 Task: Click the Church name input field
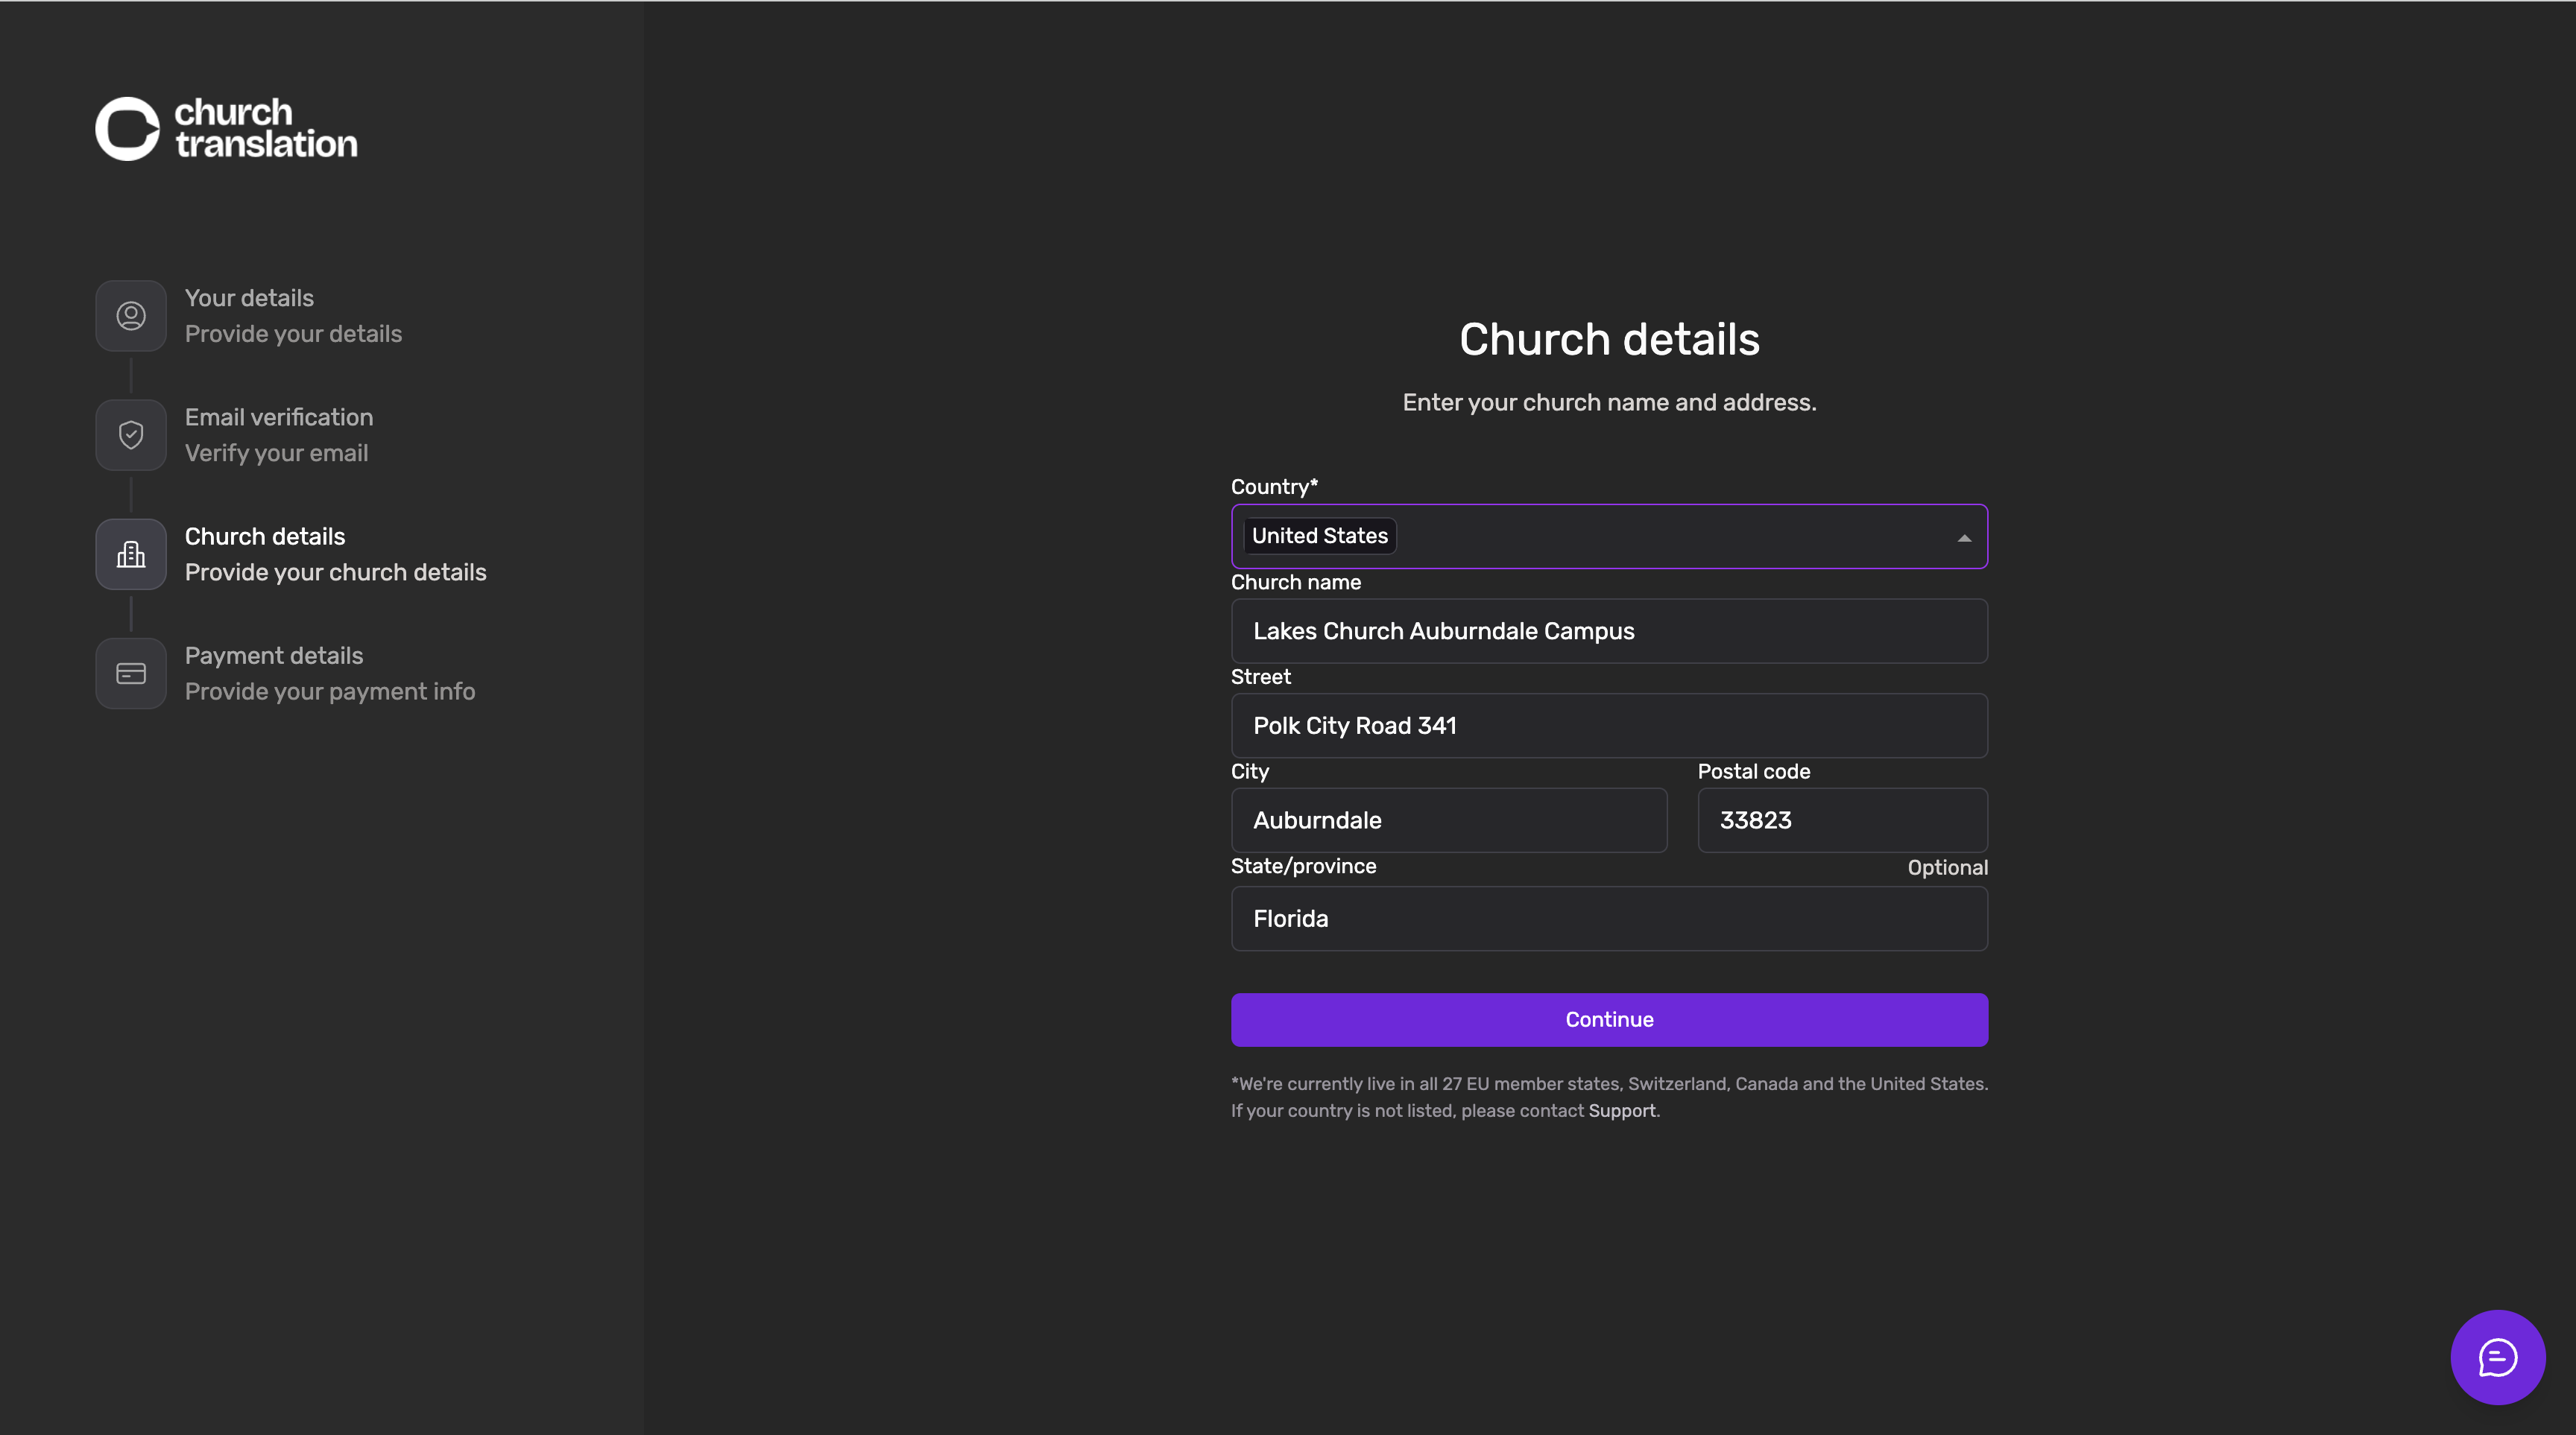[1609, 630]
